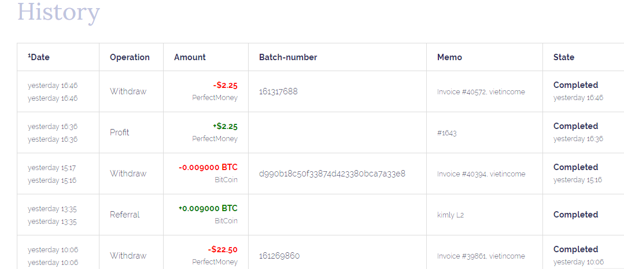Sort the table by the Date column

click(x=39, y=57)
